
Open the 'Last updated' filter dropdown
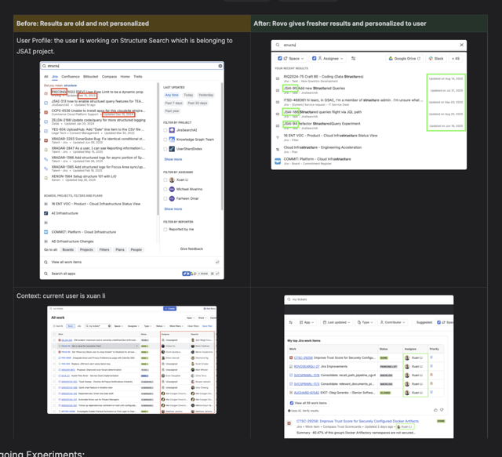pyautogui.click(x=336, y=323)
